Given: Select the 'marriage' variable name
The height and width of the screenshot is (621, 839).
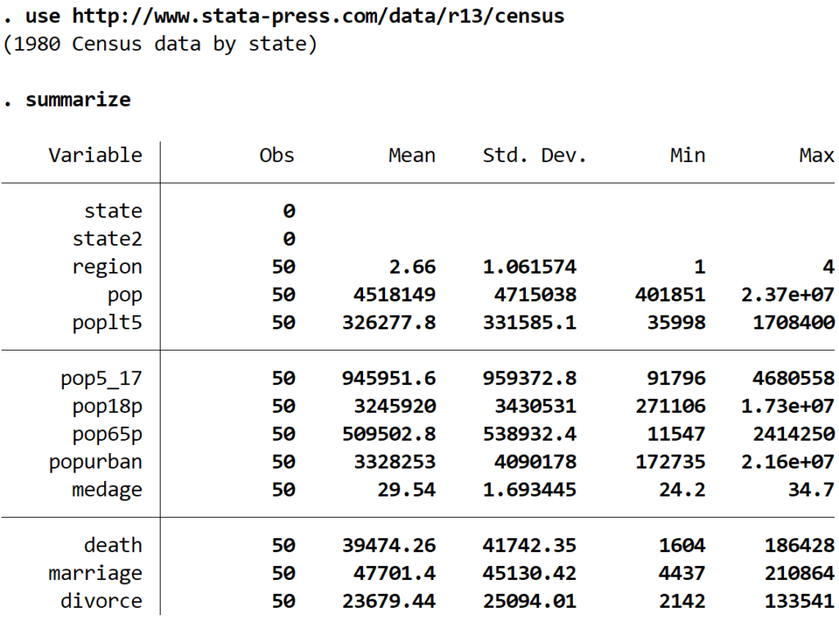Looking at the screenshot, I should coord(96,573).
